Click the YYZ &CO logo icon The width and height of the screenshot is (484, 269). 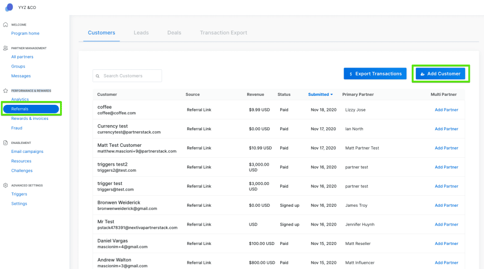click(x=9, y=7)
